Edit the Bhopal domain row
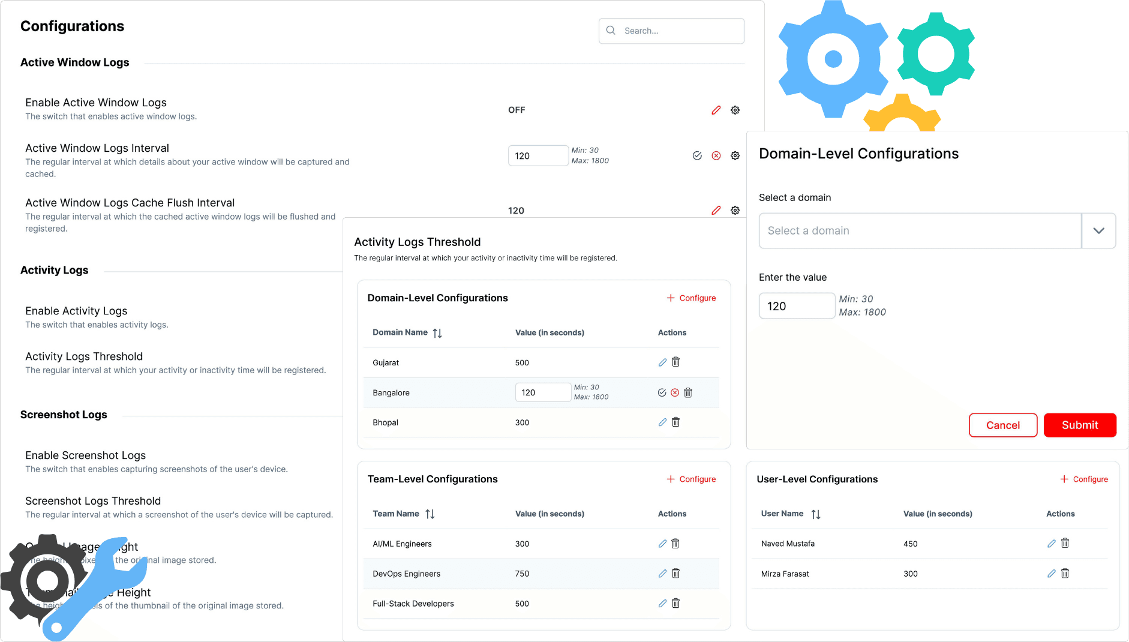Screen dimensions: 1129x642 (x=662, y=422)
